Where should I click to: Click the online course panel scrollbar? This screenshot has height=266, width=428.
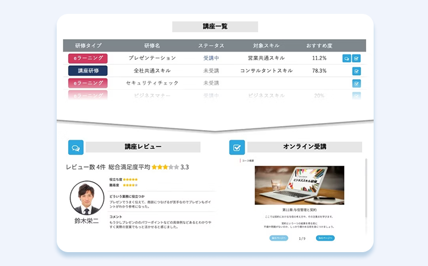point(366,189)
